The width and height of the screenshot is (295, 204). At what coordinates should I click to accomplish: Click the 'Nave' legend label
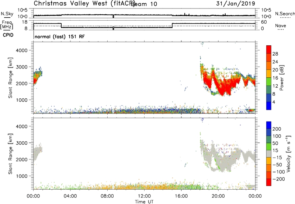[x=281, y=26]
